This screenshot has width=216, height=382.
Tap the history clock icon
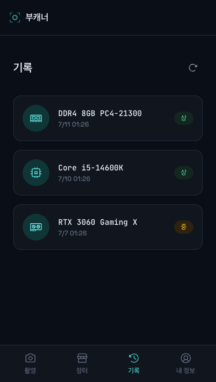coord(134,358)
